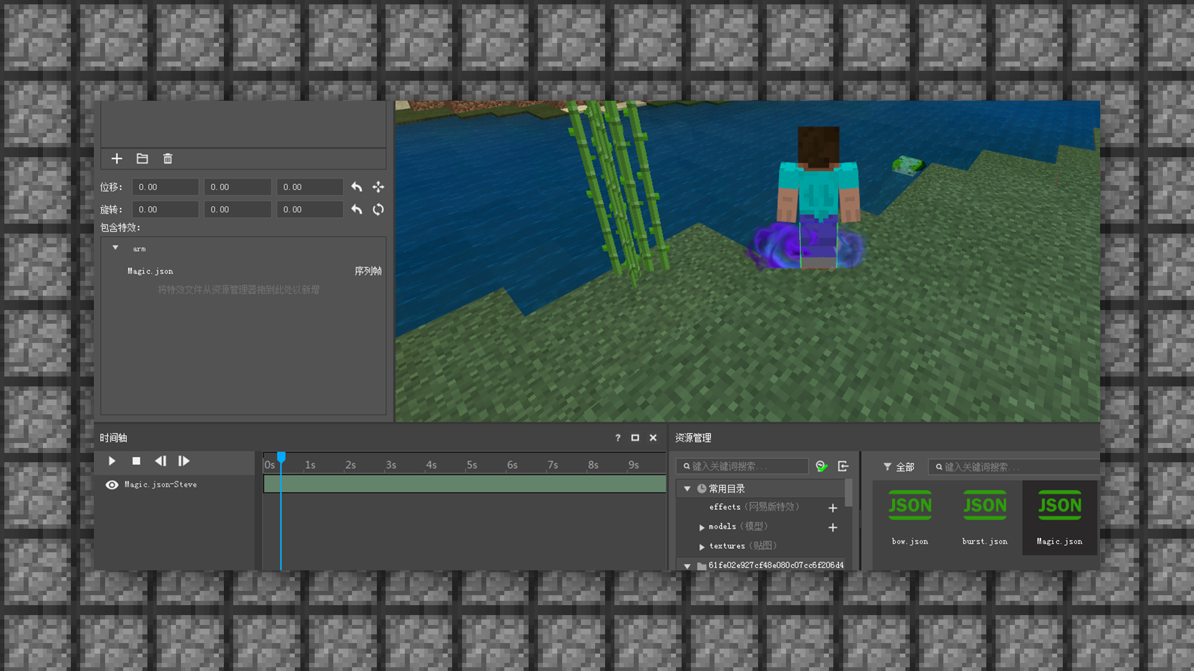Viewport: 1194px width, 671px height.
Task: Open the 全部 filter dropdown
Action: coord(899,467)
